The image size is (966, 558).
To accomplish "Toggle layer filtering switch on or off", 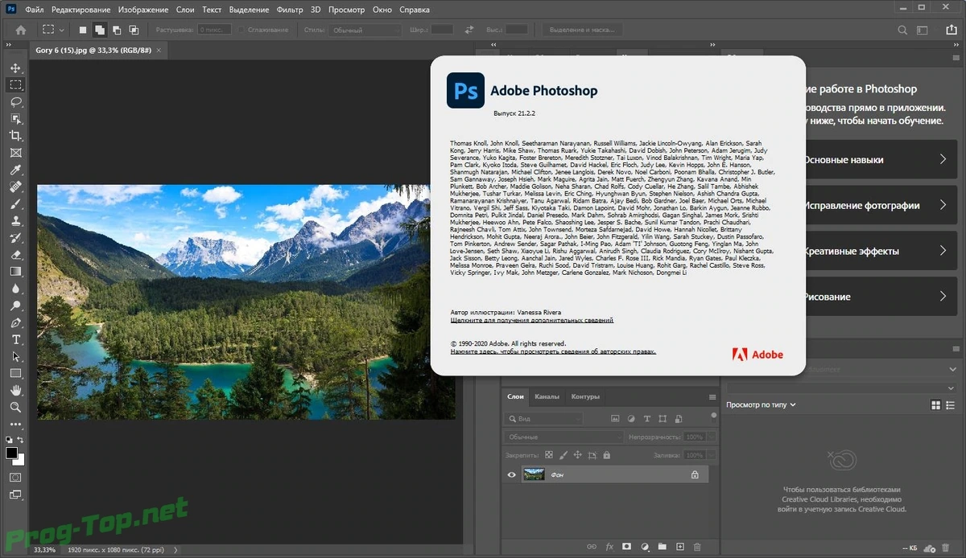I will 713,416.
